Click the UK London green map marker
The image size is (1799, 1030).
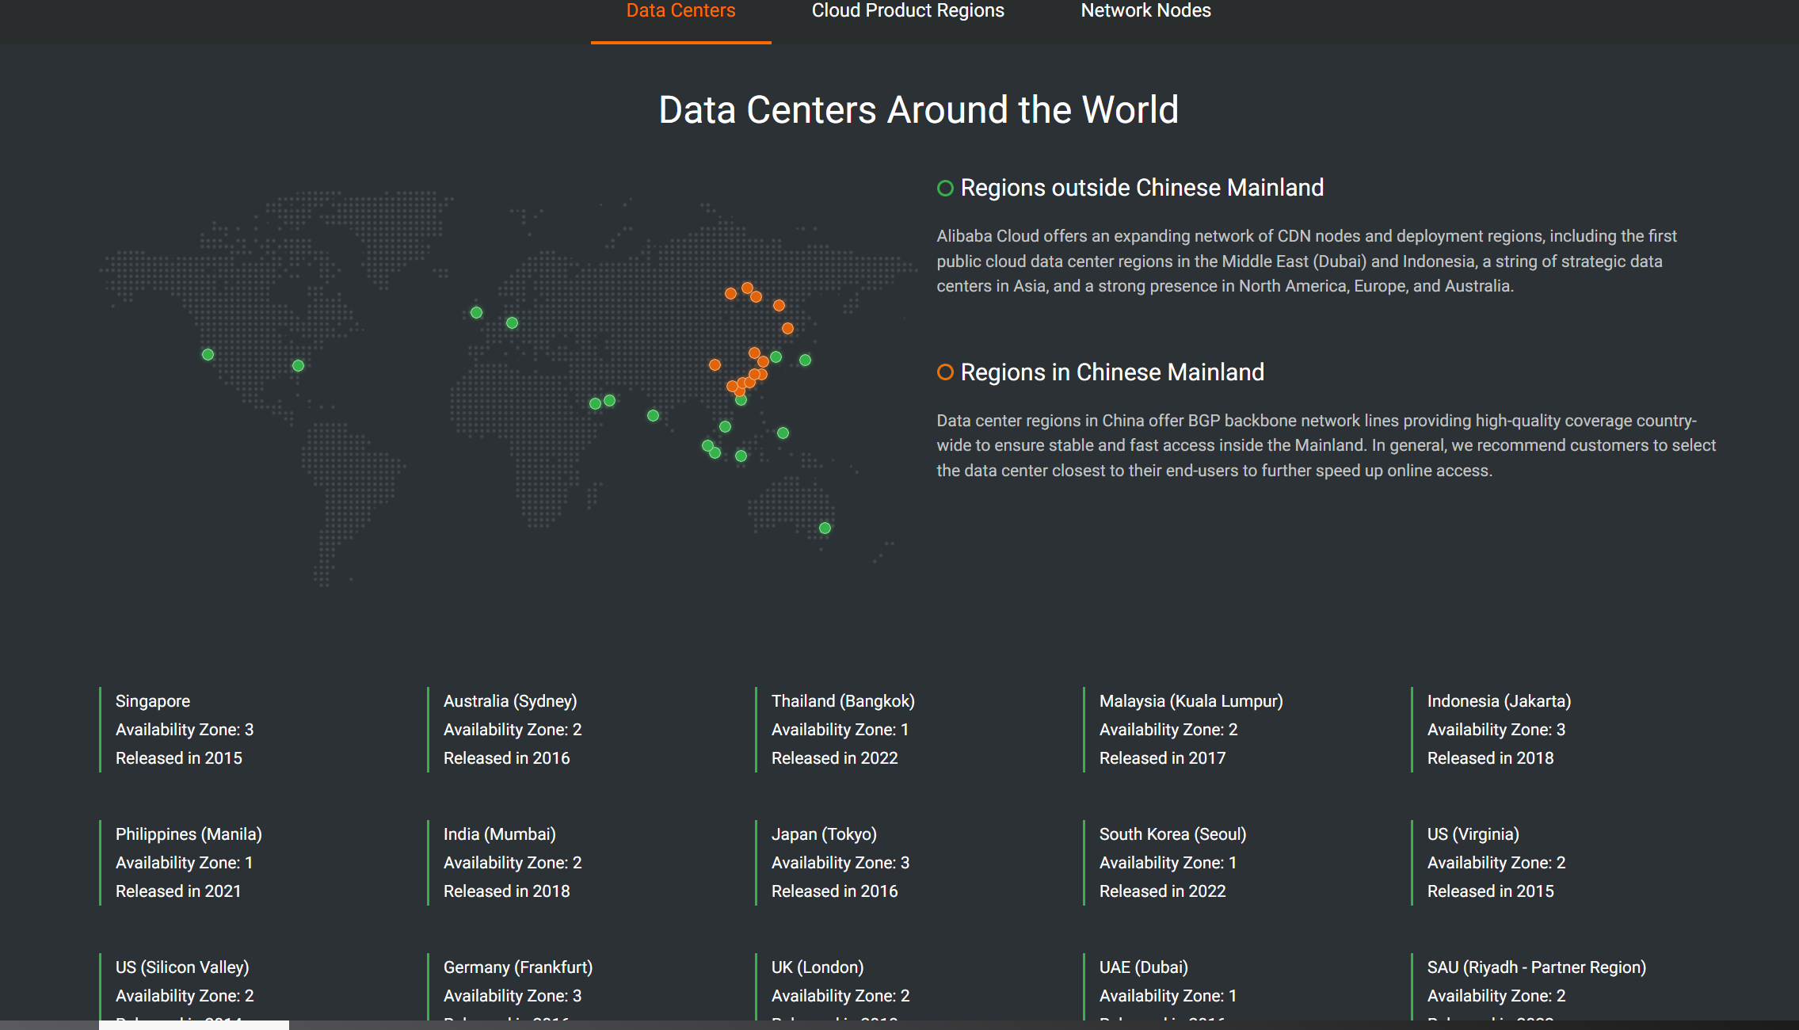tap(476, 312)
